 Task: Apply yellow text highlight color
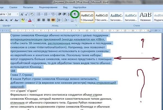[23, 20]
